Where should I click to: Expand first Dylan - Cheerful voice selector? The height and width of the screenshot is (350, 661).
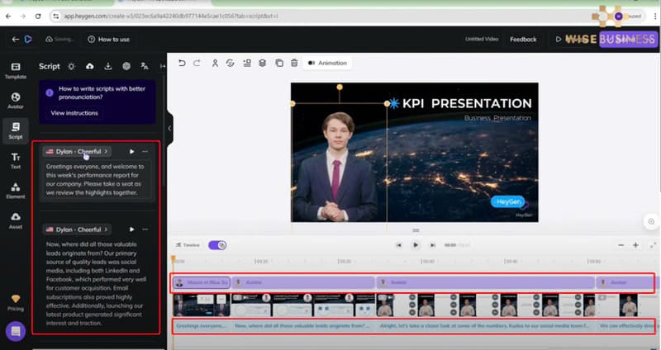pos(78,152)
